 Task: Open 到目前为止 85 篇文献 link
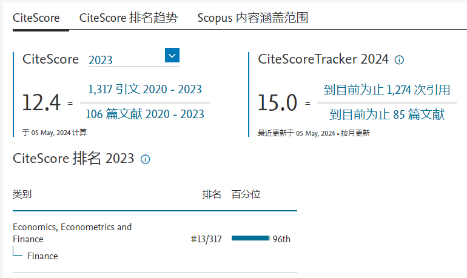[x=387, y=114]
